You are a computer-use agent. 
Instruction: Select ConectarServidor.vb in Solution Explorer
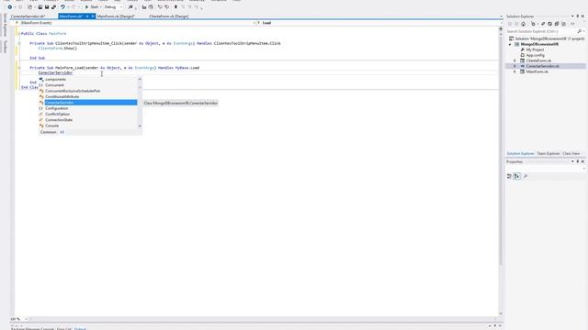click(x=542, y=66)
